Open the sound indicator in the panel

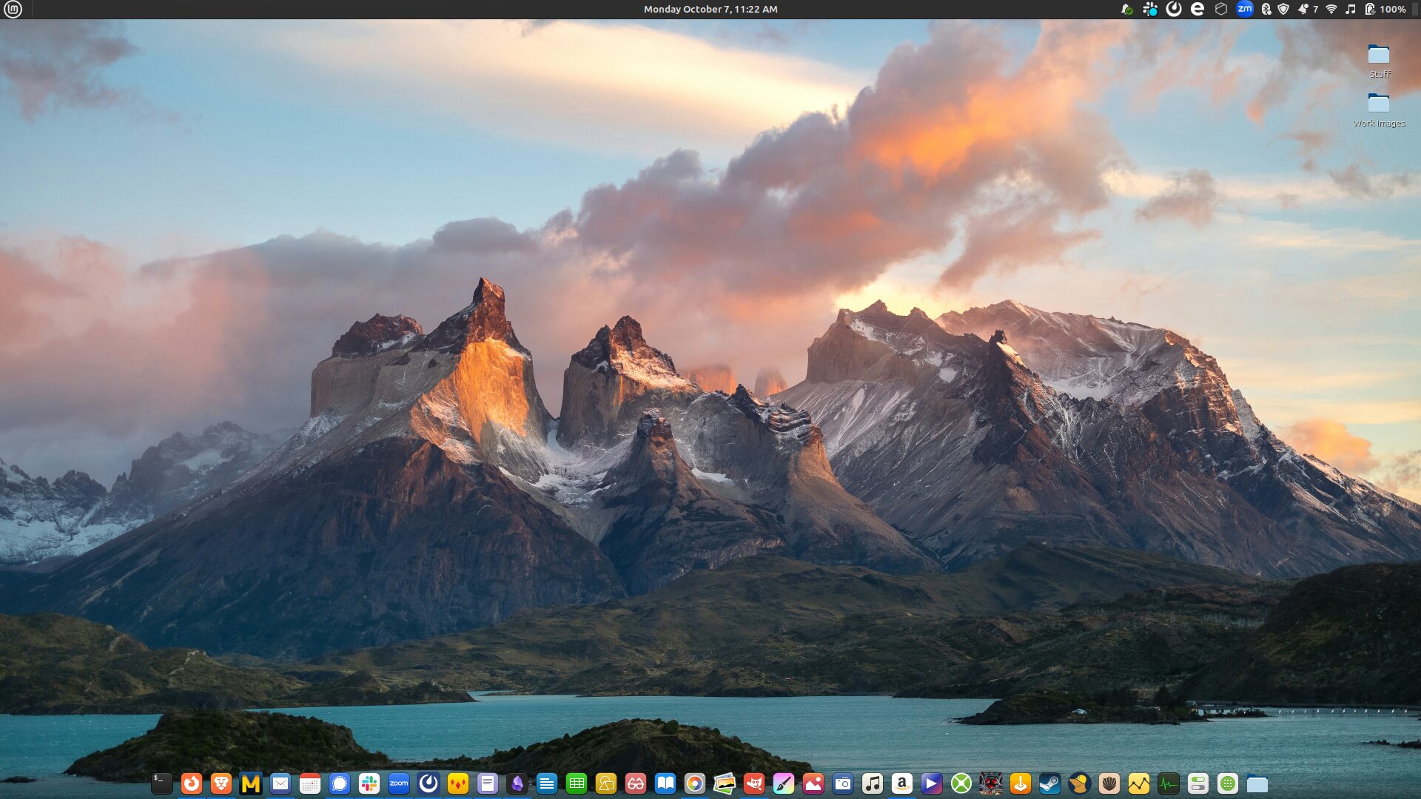point(1351,10)
